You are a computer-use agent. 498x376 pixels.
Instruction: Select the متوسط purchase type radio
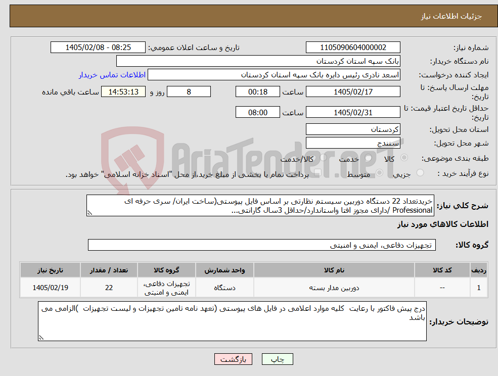[x=379, y=173]
